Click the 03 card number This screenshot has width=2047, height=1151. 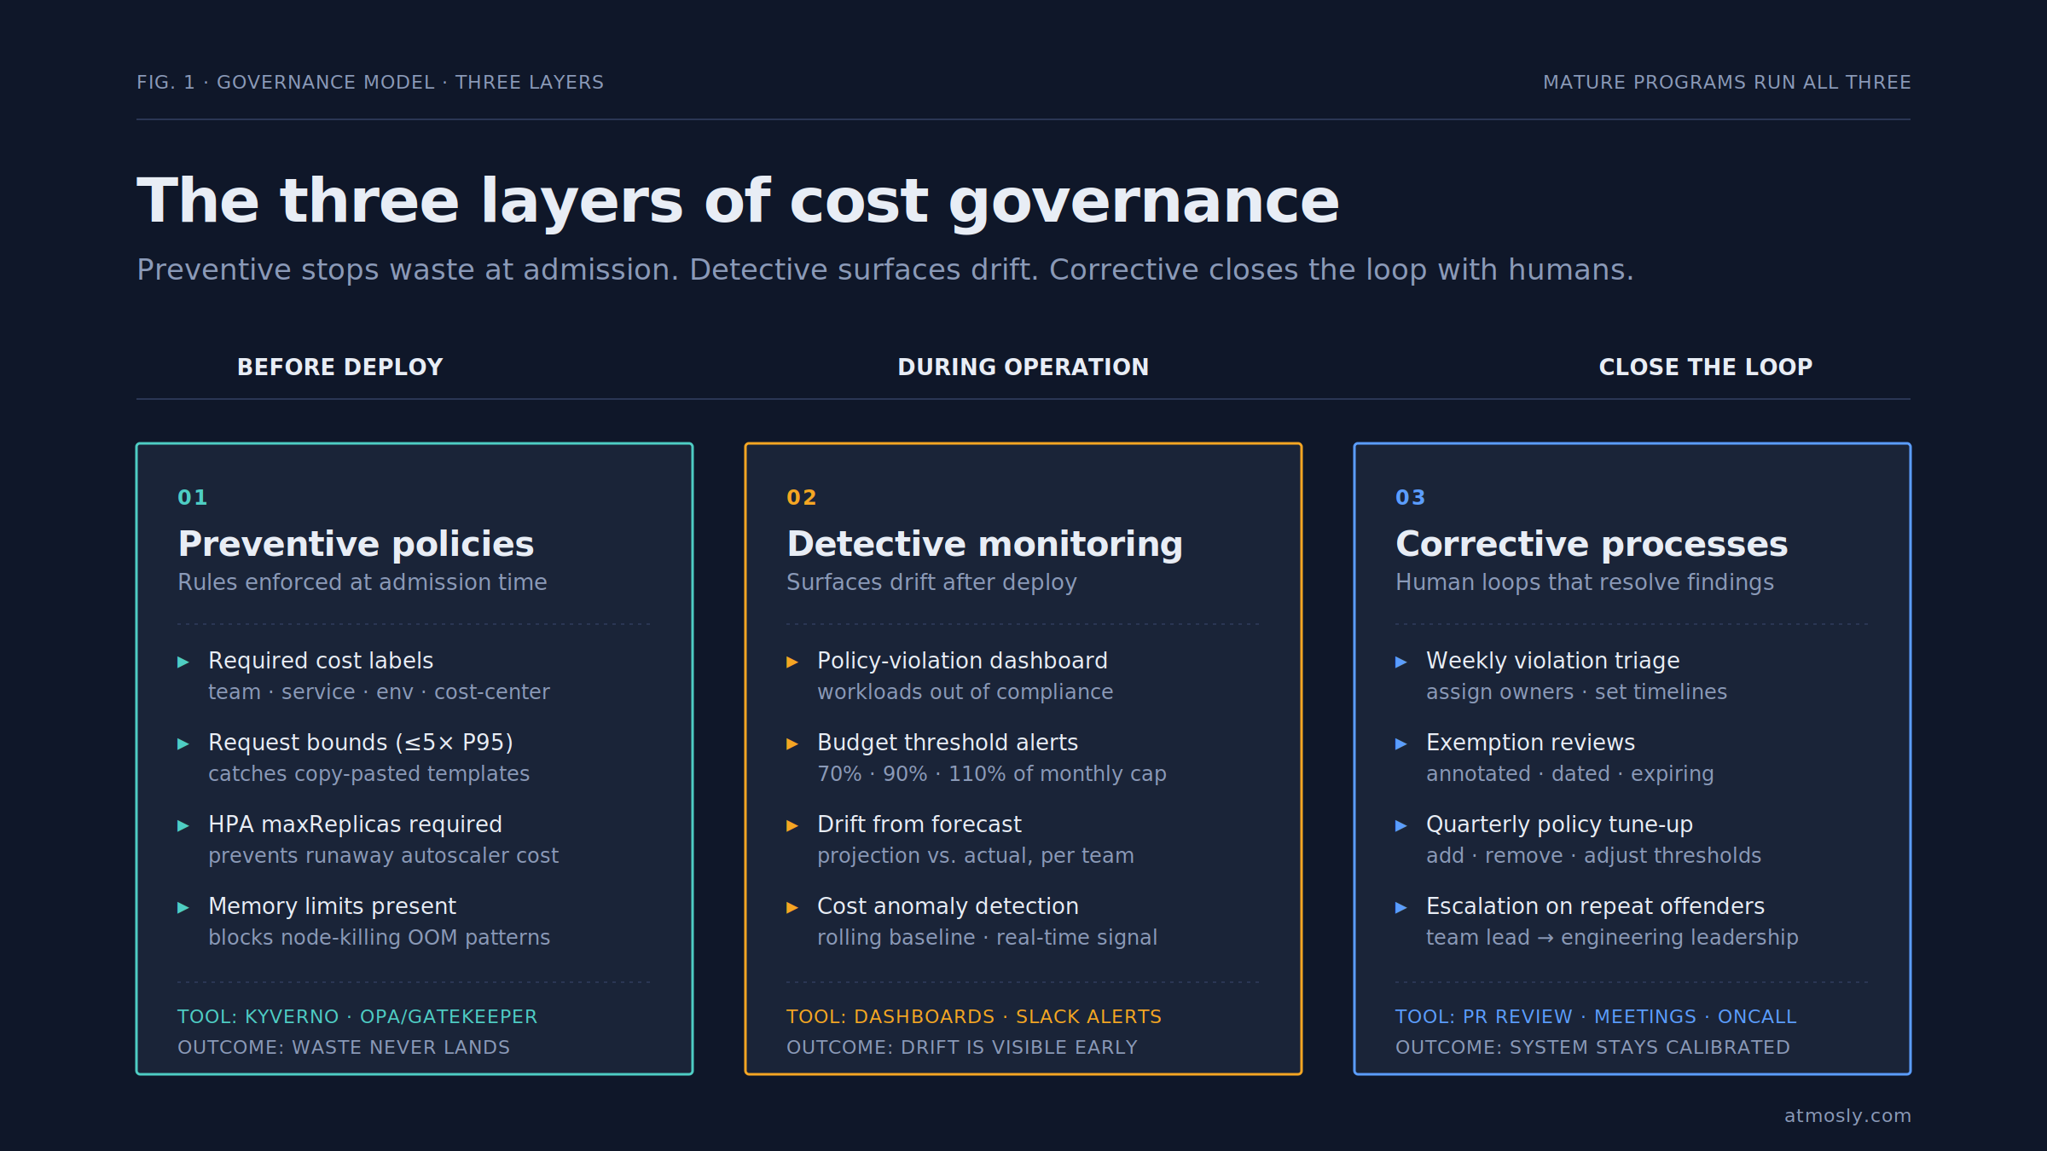tap(1411, 497)
